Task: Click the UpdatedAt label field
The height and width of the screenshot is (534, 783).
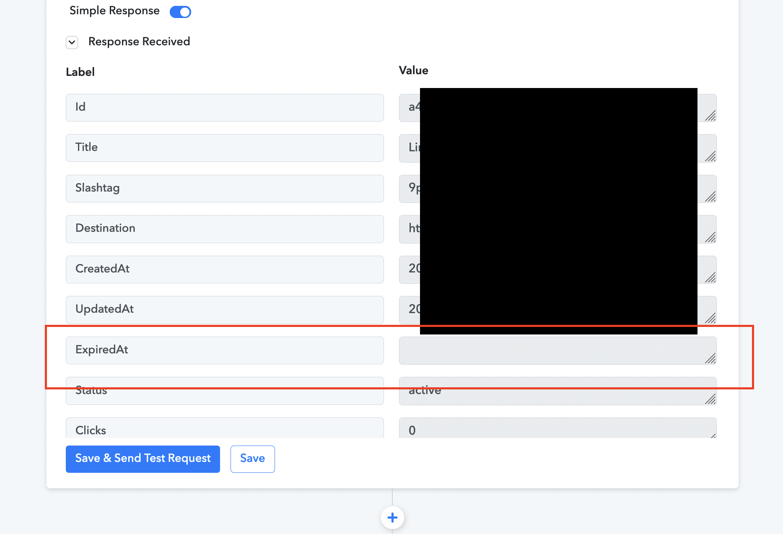Action: pyautogui.click(x=225, y=310)
